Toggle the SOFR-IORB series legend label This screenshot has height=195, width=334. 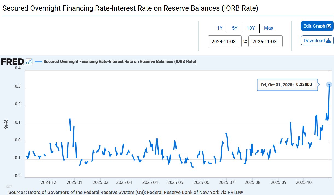(120, 62)
